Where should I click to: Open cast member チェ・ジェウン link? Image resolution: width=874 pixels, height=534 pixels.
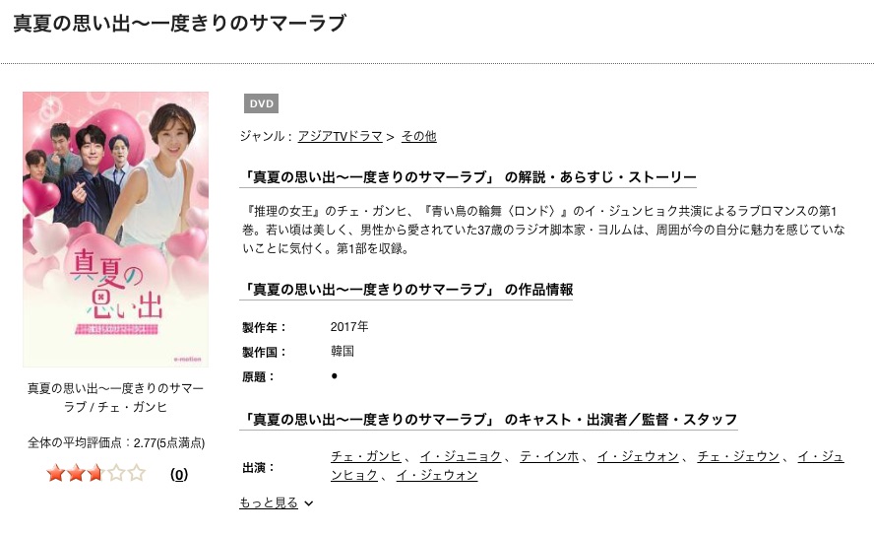pyautogui.click(x=738, y=456)
